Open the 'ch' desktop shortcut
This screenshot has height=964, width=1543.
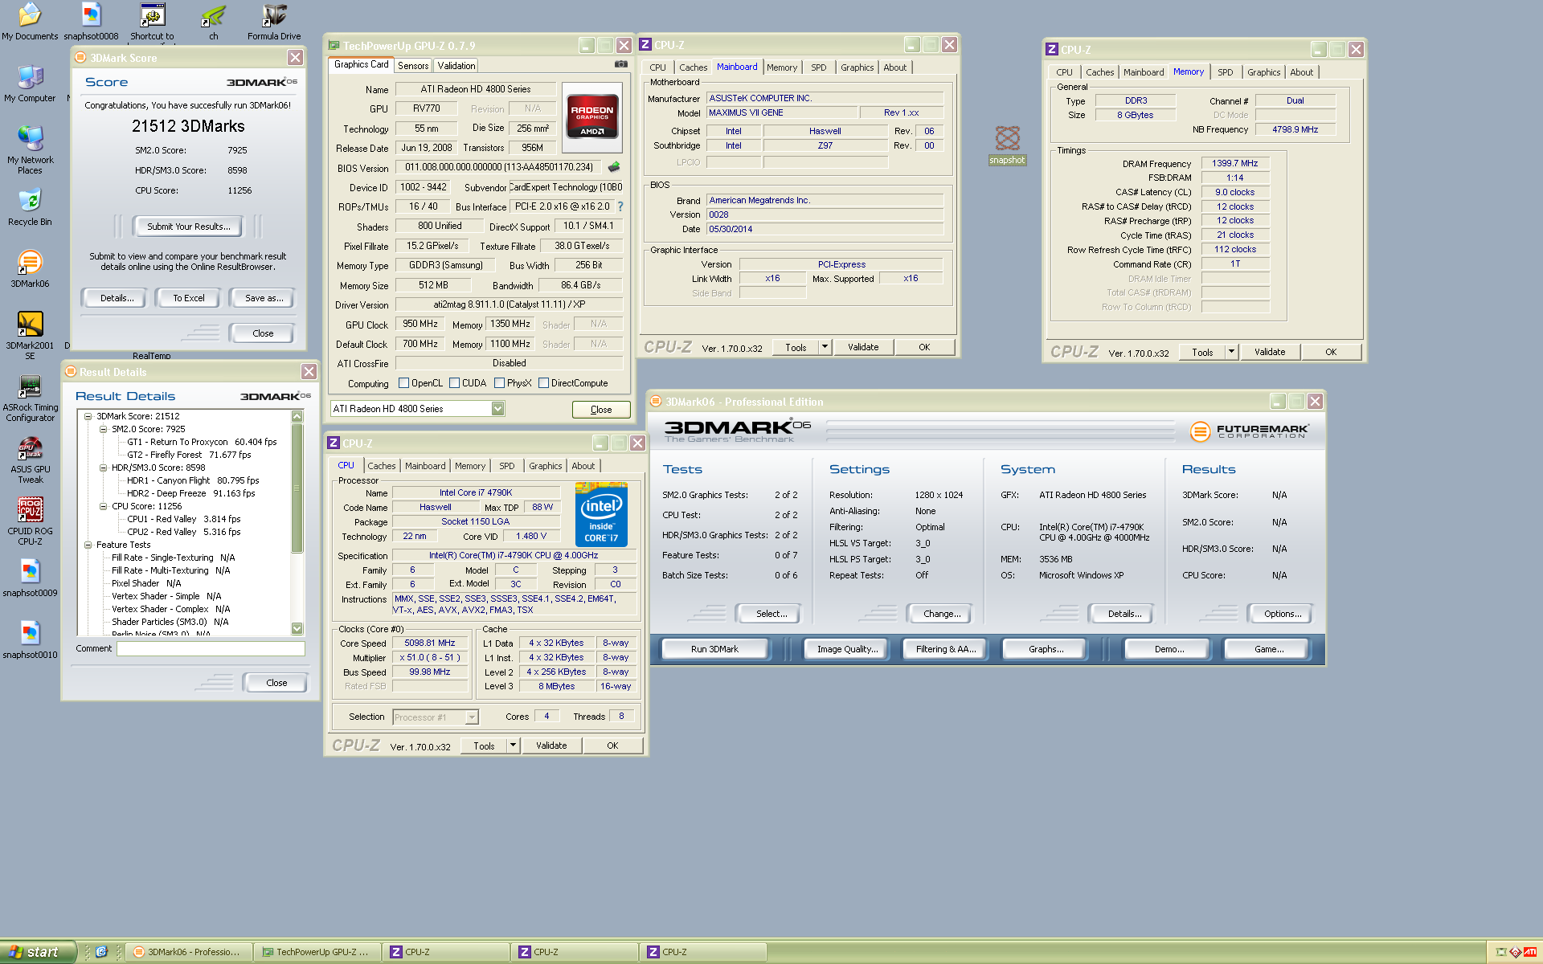pyautogui.click(x=213, y=21)
